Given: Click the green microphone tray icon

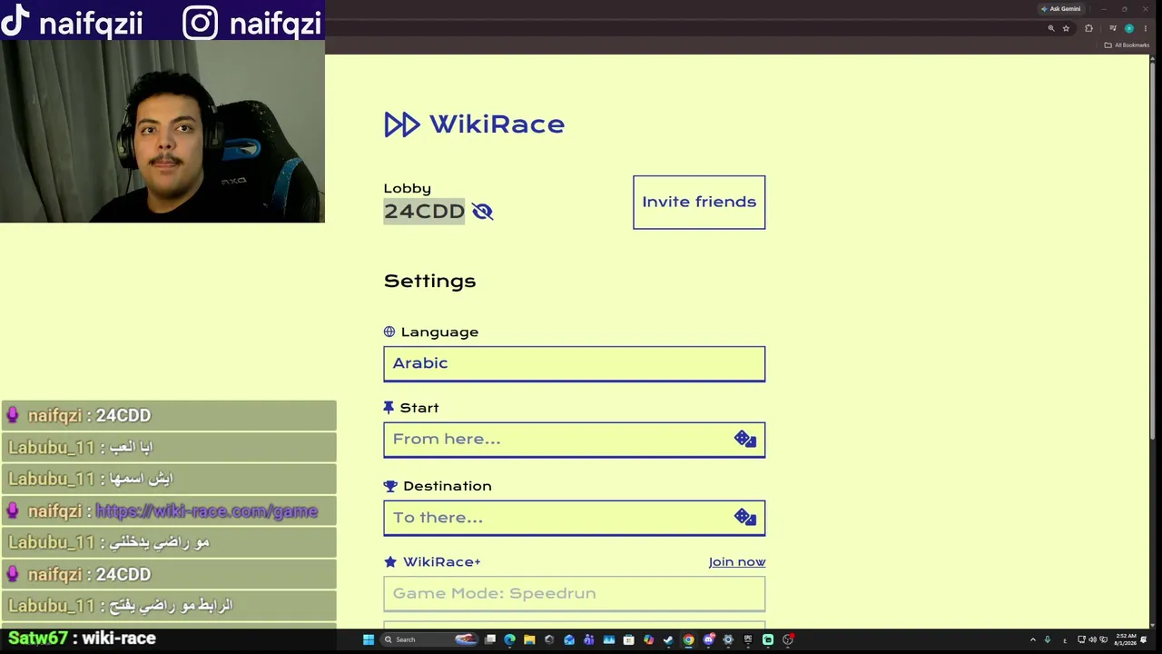Looking at the screenshot, I should click(1047, 639).
